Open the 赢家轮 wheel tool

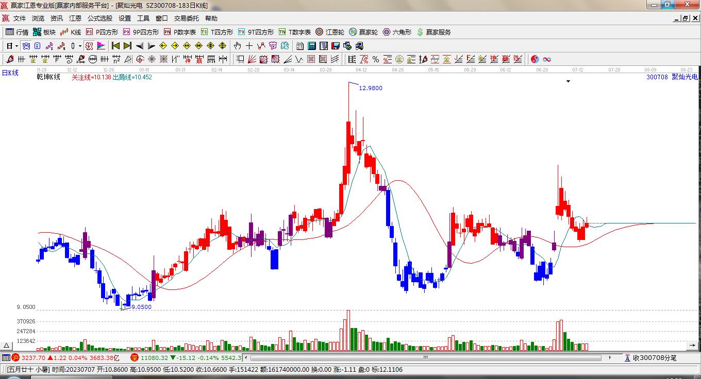[363, 32]
